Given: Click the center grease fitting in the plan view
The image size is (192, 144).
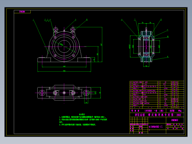Looking at the screenshot, I should (64, 93).
